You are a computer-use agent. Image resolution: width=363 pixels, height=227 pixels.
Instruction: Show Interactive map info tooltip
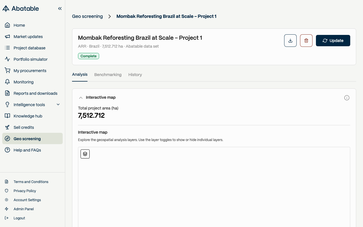[x=347, y=98]
